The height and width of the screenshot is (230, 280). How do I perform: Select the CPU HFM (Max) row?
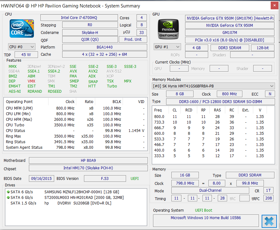tap(75, 120)
